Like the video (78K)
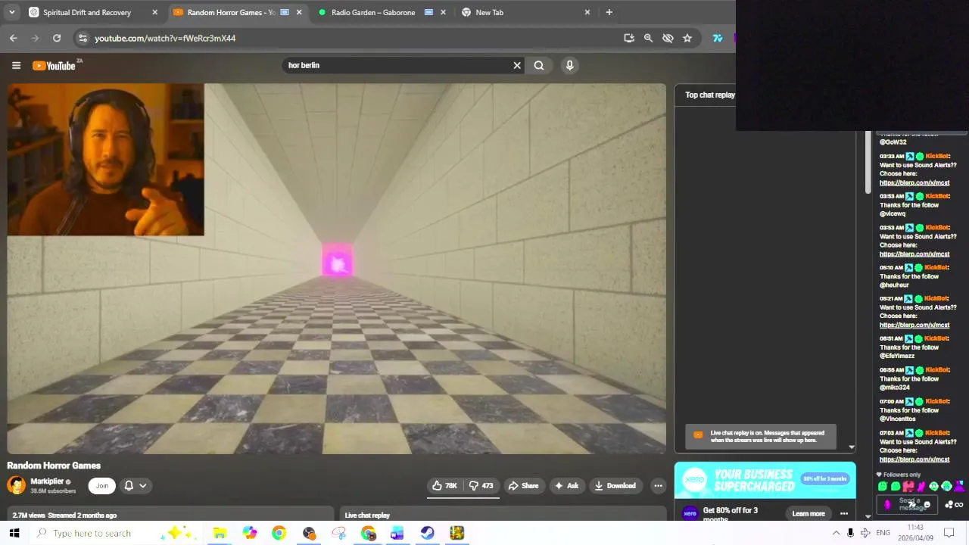969x545 pixels. 445,486
